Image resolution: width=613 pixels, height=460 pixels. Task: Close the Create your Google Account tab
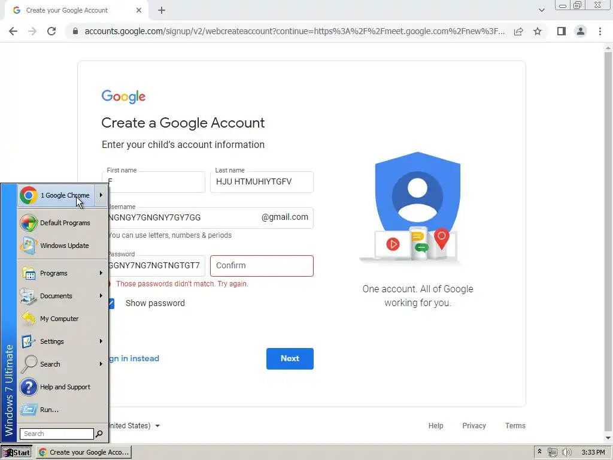[139, 10]
